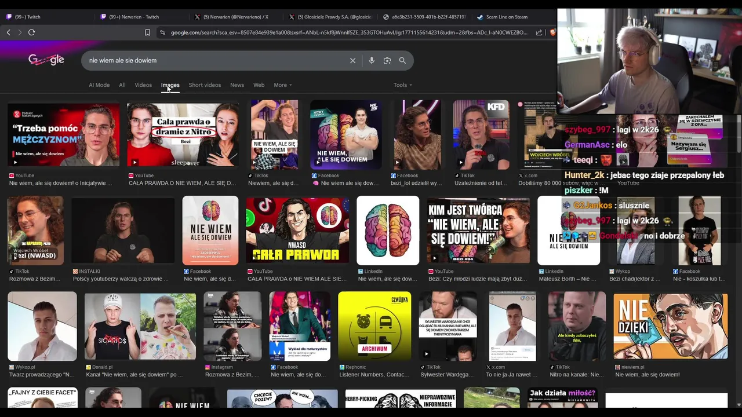Viewport: 742px width, 417px height.
Task: Open "Nitro na kanale" TikTok thumbnail
Action: 577,326
